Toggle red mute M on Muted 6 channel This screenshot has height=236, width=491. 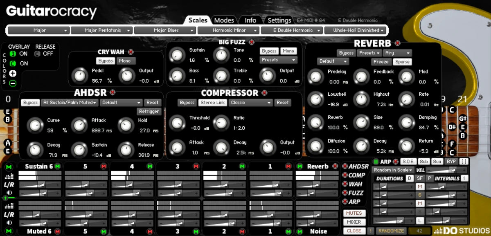click(57, 232)
